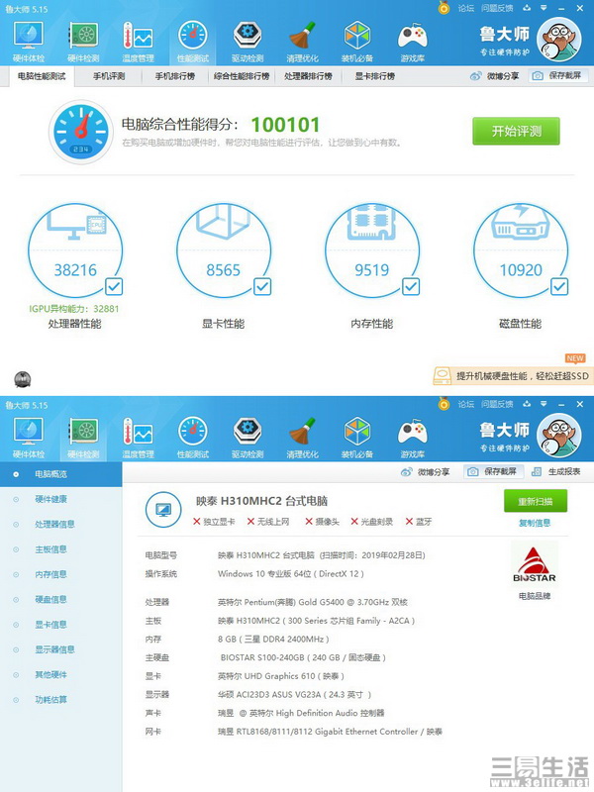Click the 磁盘性能 score 10920 circle

521,250
